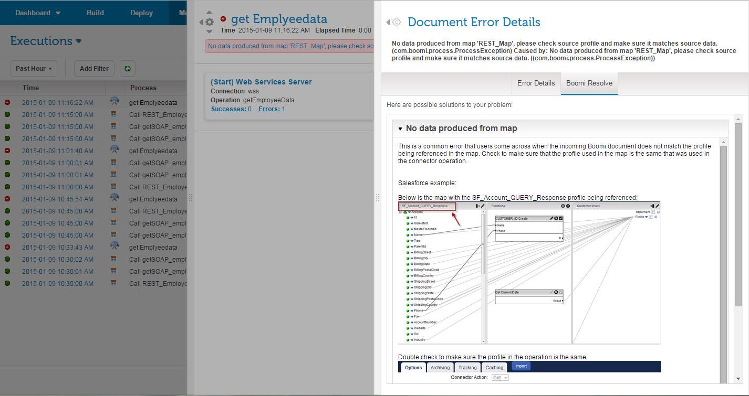Click listener type icon on 11:01:40 AM row
749x396 pixels.
coord(114,149)
